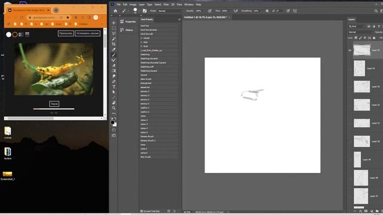Viewport: 383px width, 215px height.
Task: Hide Layer 55 with the eye icon
Action: (x=349, y=50)
